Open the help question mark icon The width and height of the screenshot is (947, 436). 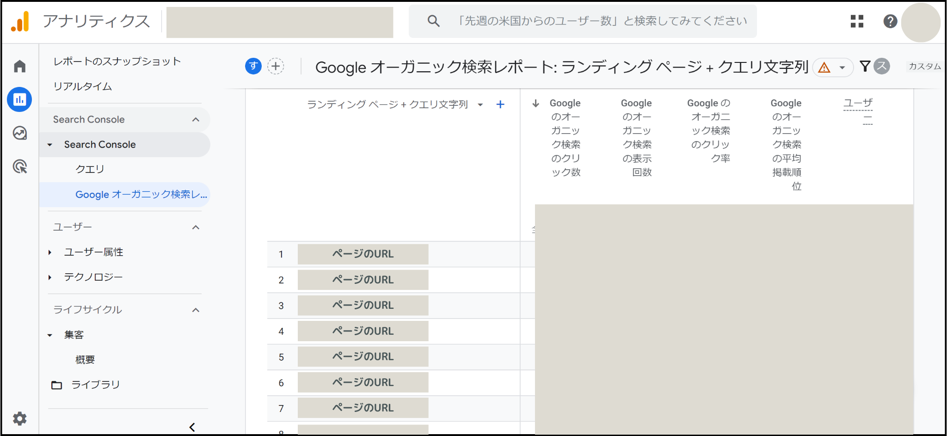890,21
